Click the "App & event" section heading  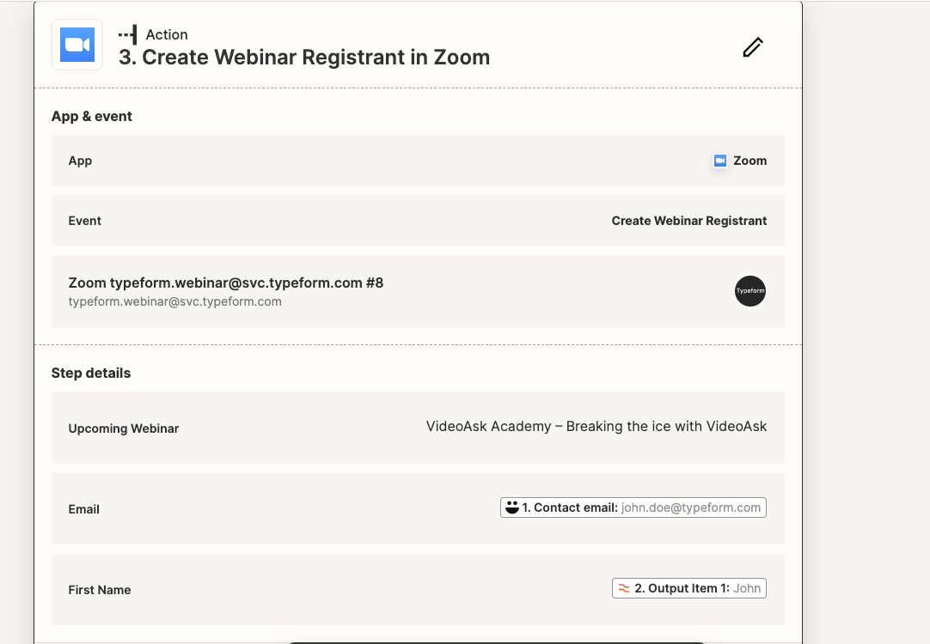(92, 116)
